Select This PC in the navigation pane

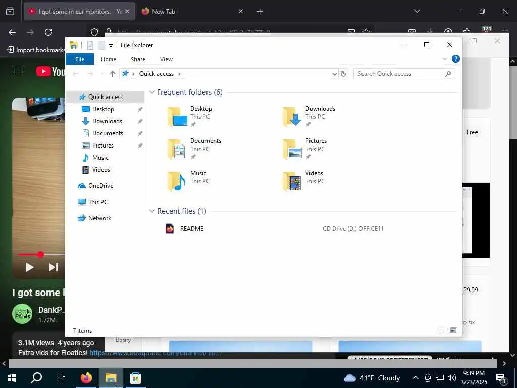click(x=98, y=202)
